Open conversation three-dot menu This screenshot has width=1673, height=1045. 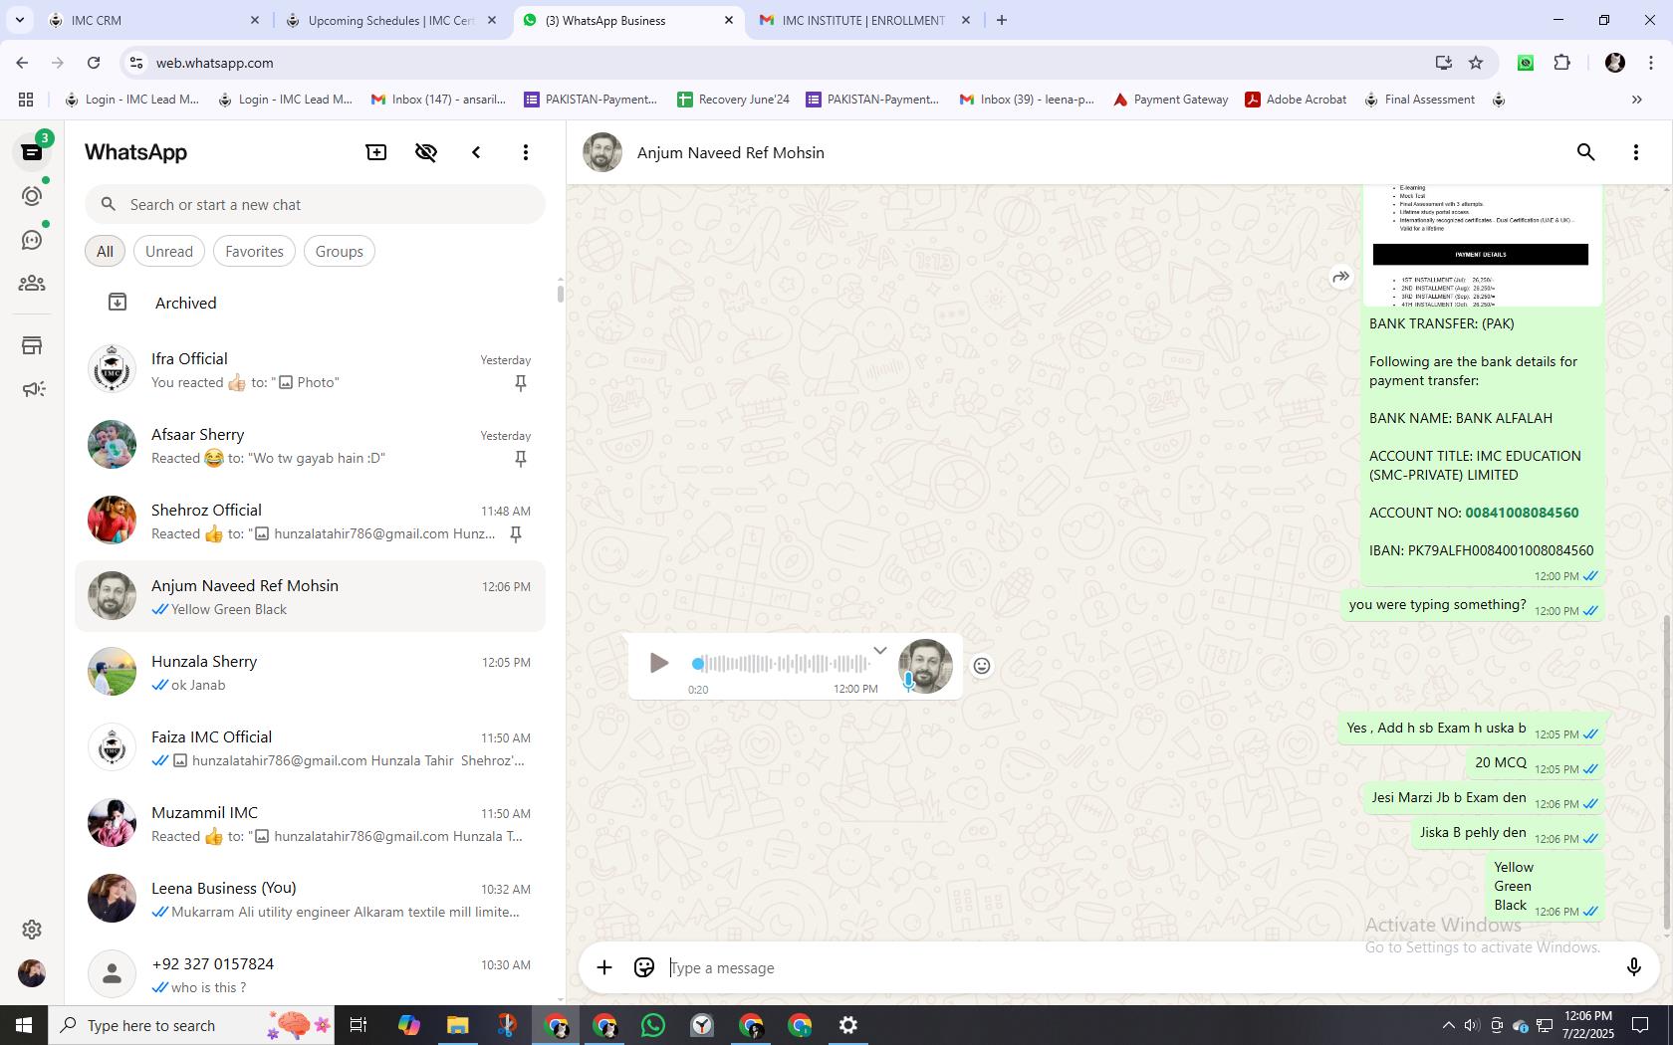click(x=1636, y=152)
